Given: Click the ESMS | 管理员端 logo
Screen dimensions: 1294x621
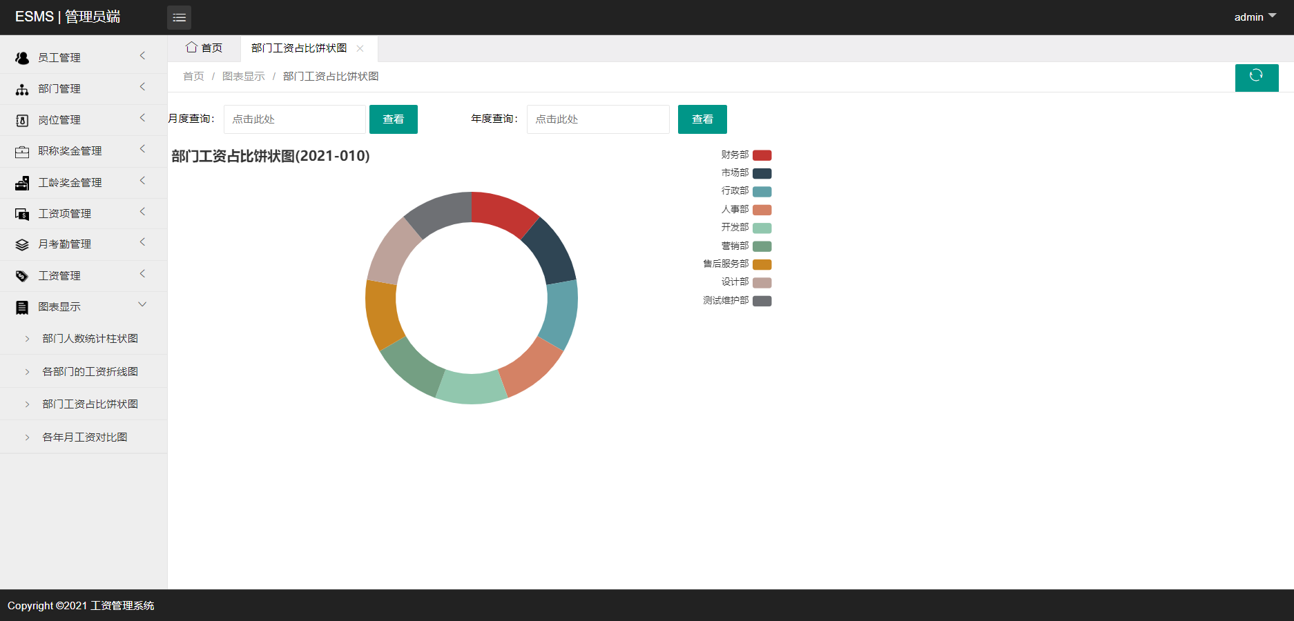Looking at the screenshot, I should pos(68,17).
